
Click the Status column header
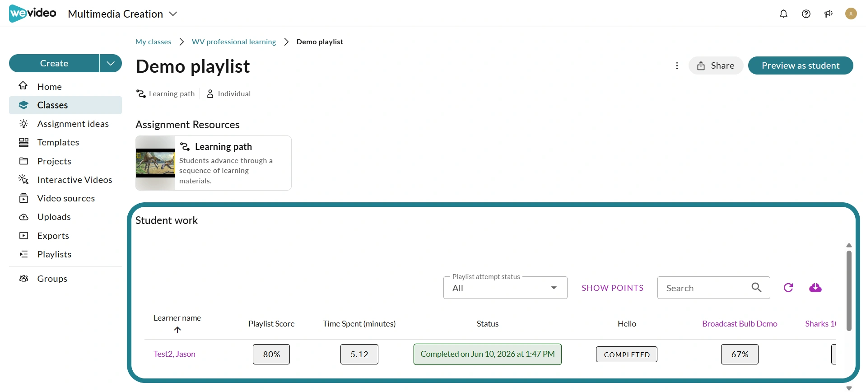(488, 324)
